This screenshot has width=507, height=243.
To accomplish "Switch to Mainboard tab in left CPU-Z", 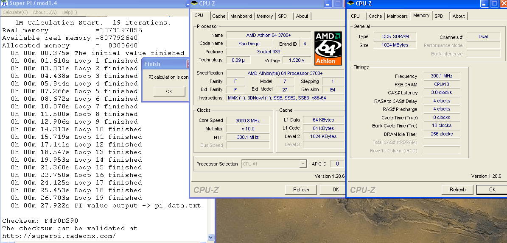I will coord(241,16).
